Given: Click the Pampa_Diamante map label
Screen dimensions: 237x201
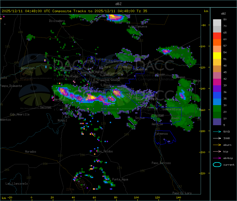Looking at the screenshot, I should coord(11,86).
